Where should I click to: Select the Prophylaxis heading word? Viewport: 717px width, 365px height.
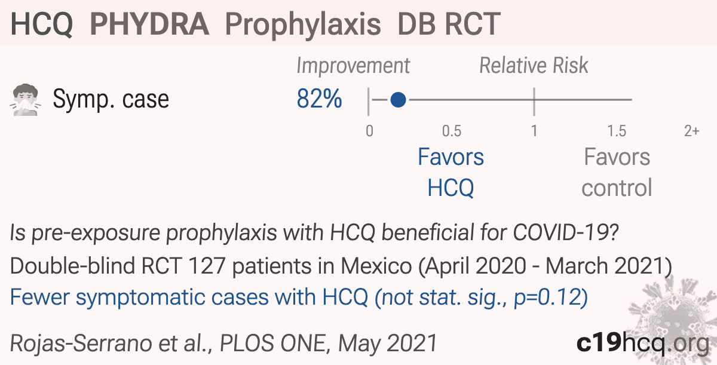[x=304, y=25]
